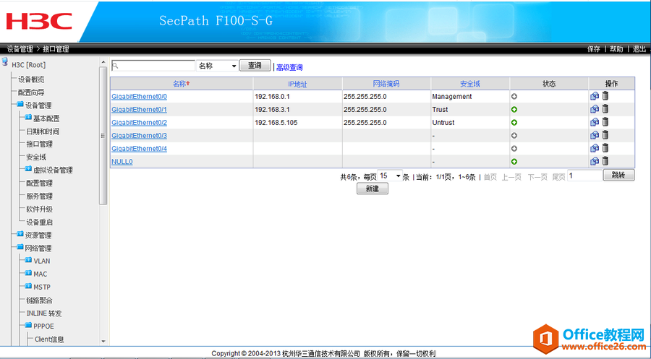This screenshot has width=651, height=359.
Task: Click the folder icon beside 基本配置
Action: coord(27,117)
